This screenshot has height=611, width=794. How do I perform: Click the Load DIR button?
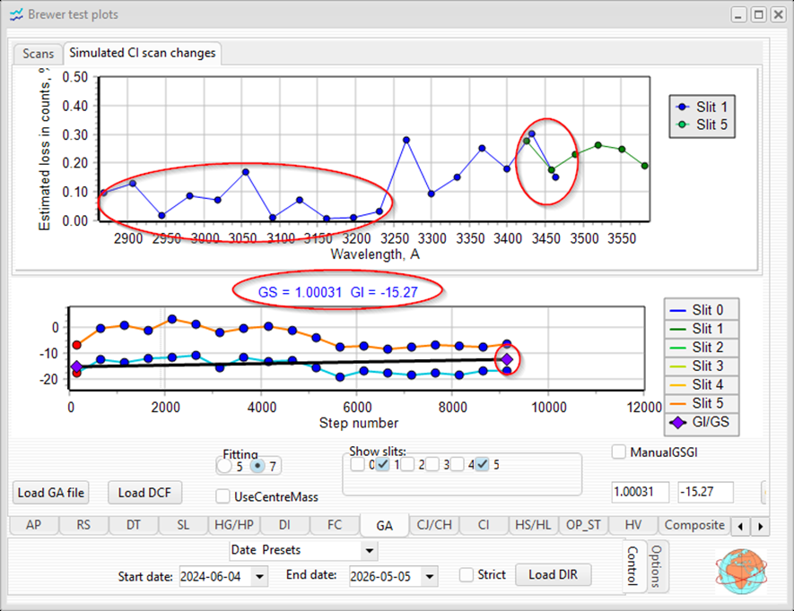point(553,574)
